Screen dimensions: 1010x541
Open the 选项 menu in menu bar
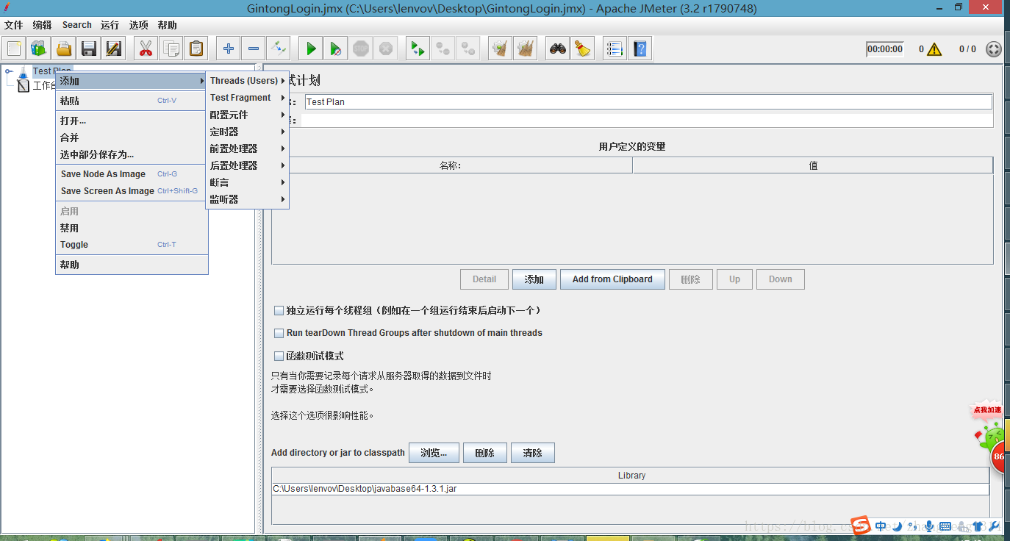pos(138,25)
